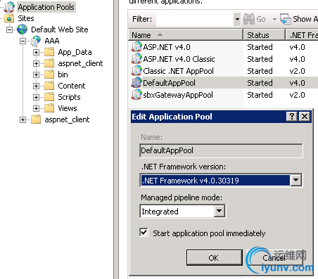The height and width of the screenshot is (279, 318).
Task: Click the Views folder icon
Action: 49,108
